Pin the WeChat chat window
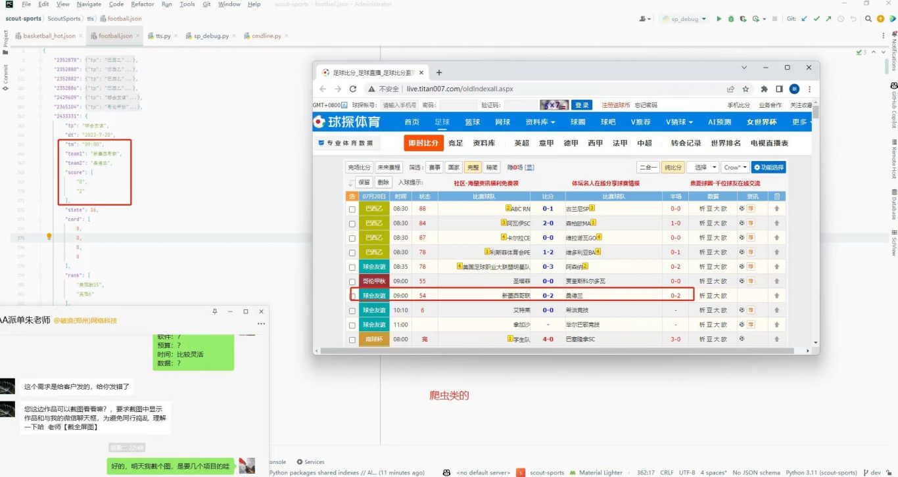The image size is (898, 477). pos(214,311)
